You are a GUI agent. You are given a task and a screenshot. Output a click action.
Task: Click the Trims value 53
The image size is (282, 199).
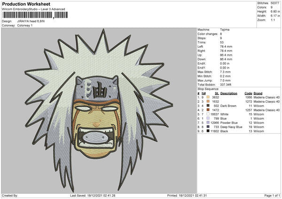tap(222, 42)
